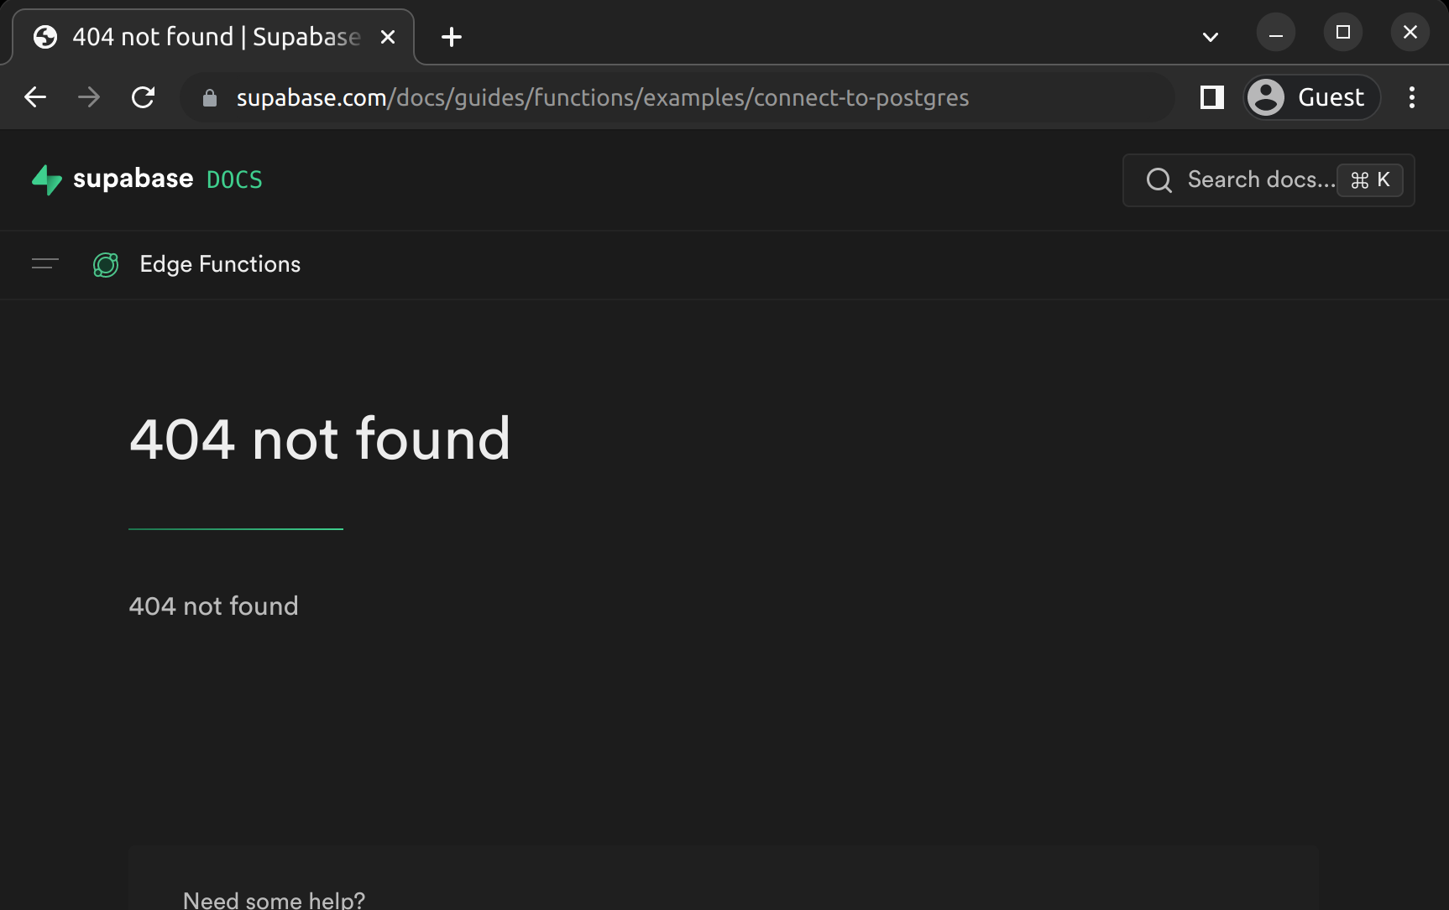Screen dimensions: 1449x910
Task: Open Chrome's three-dot menu
Action: pos(1412,97)
